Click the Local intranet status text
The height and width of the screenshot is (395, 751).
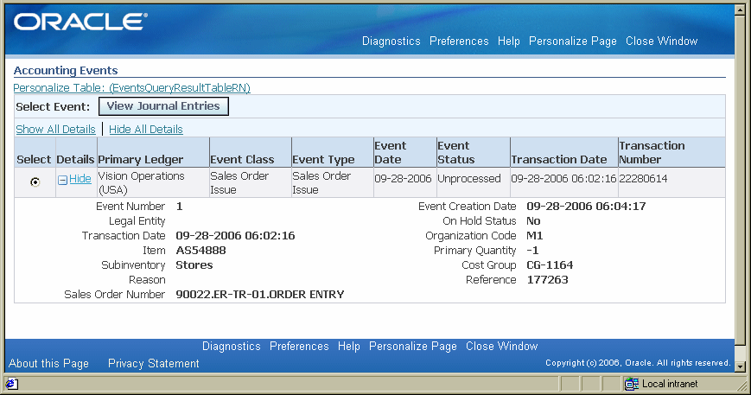[x=670, y=384]
